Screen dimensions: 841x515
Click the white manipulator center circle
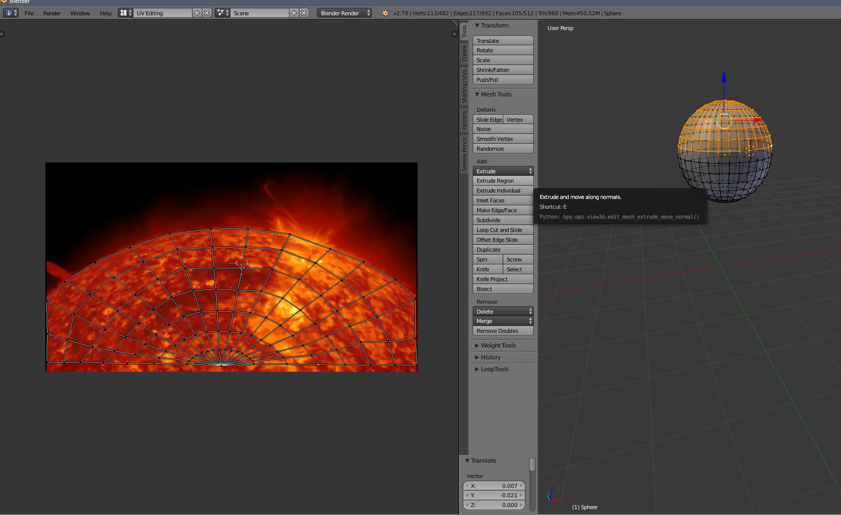[724, 121]
